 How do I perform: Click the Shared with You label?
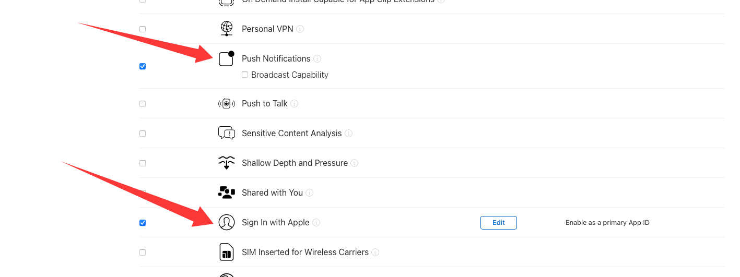pyautogui.click(x=272, y=192)
